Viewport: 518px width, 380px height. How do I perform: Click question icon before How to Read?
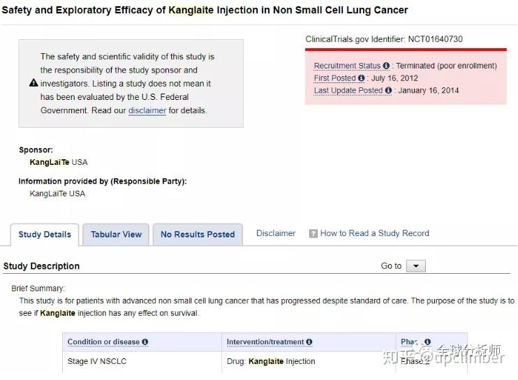[313, 234]
